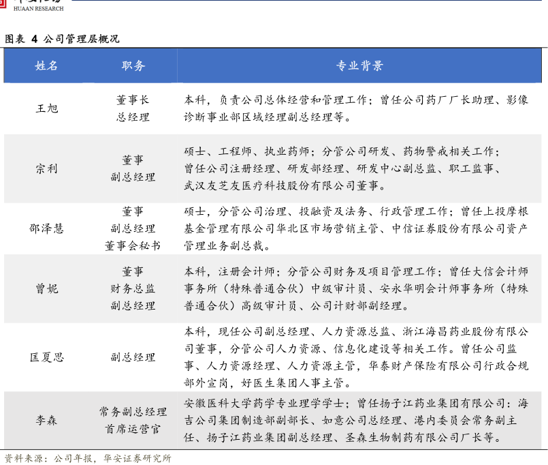Viewport: 548px width, 465px height.
Task: Click 邵泽慧's position text 董事会秘书
Action: [133, 245]
